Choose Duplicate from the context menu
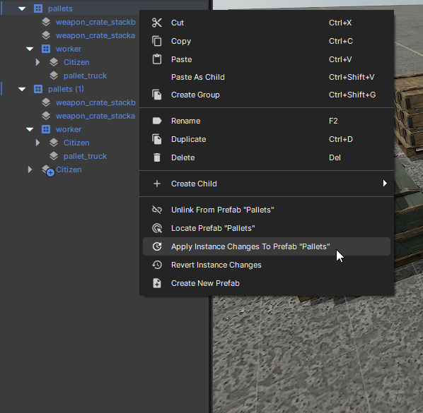Image resolution: width=423 pixels, height=413 pixels. [267, 139]
